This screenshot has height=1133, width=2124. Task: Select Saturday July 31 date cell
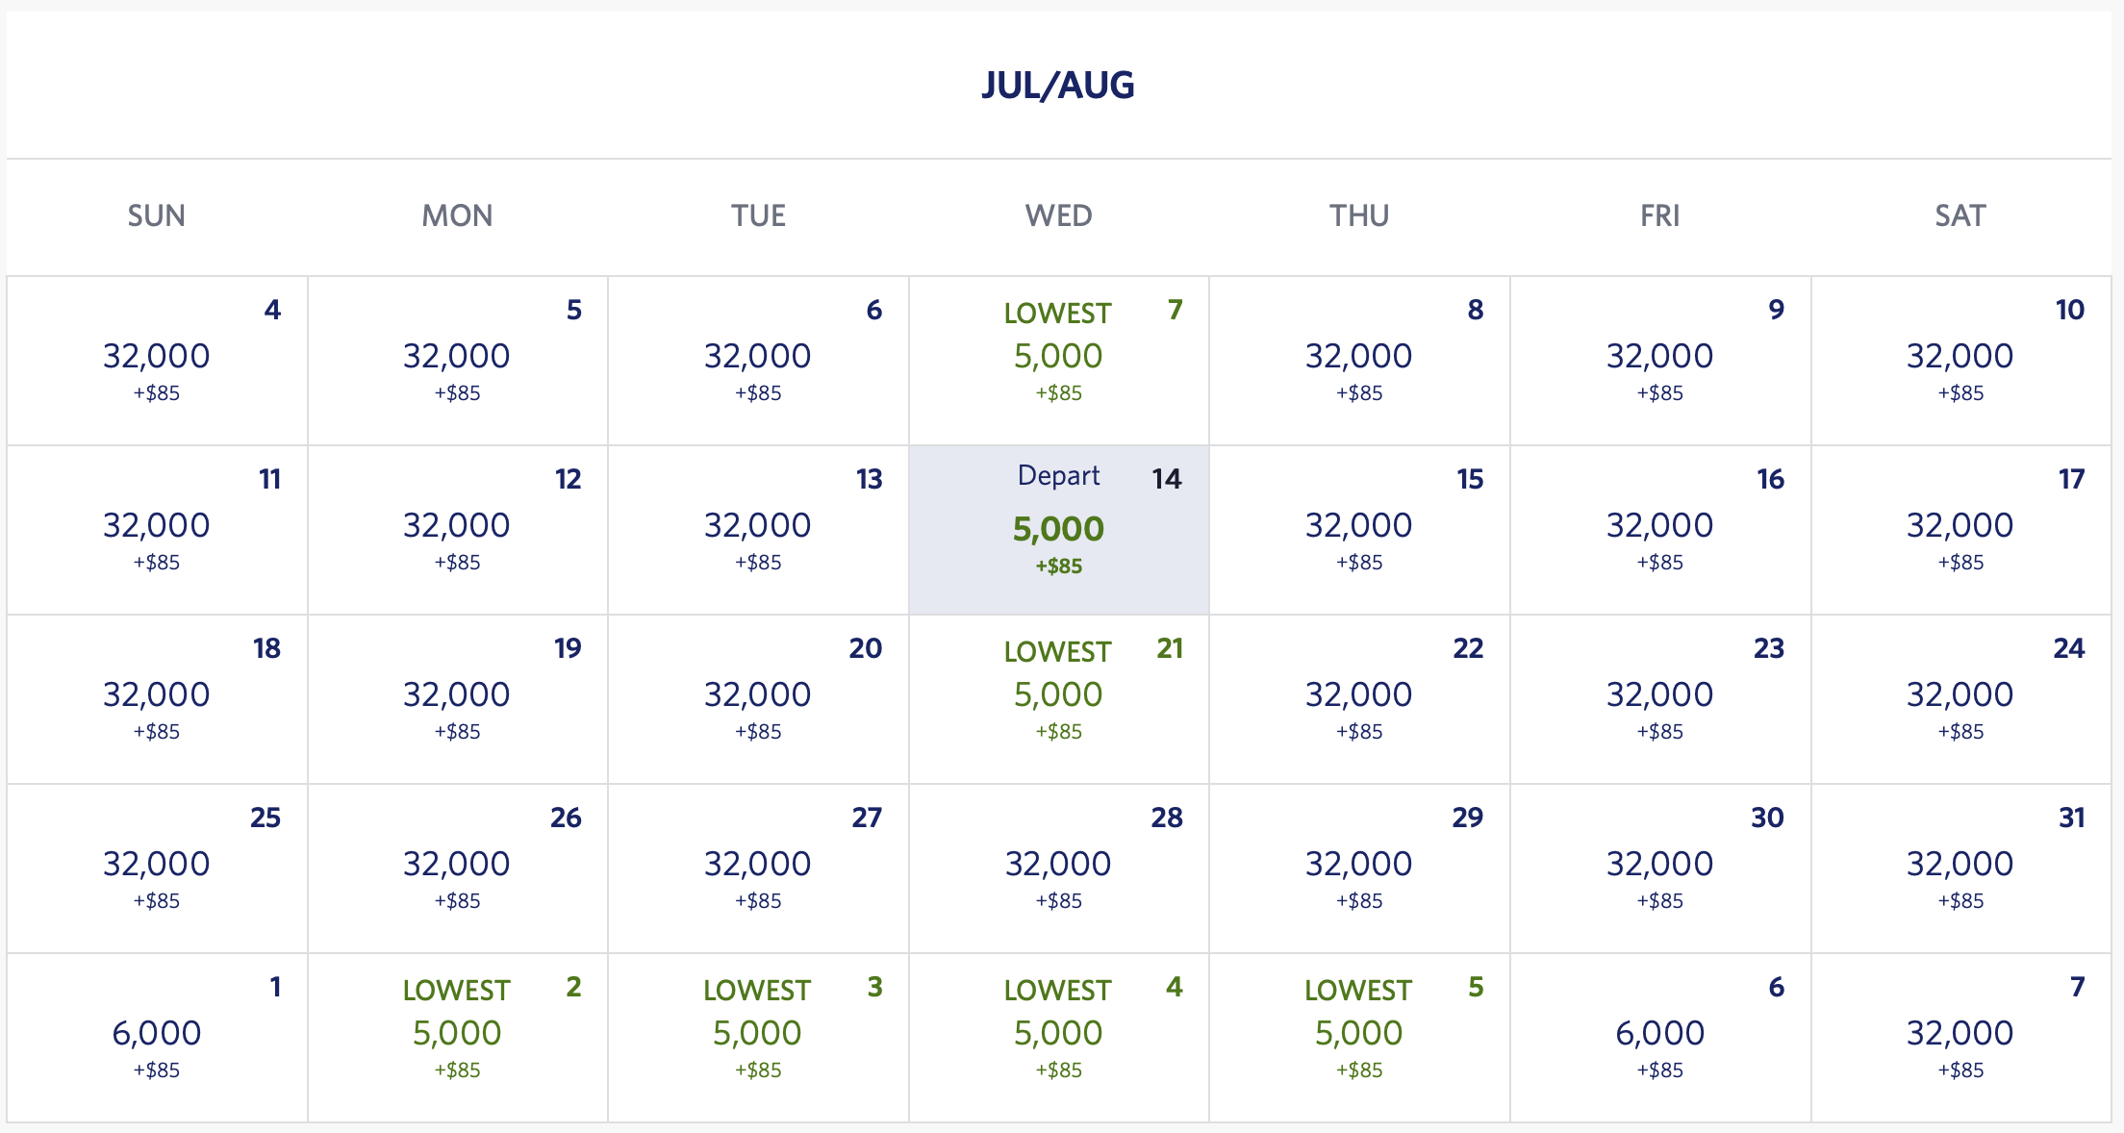[x=1962, y=864]
